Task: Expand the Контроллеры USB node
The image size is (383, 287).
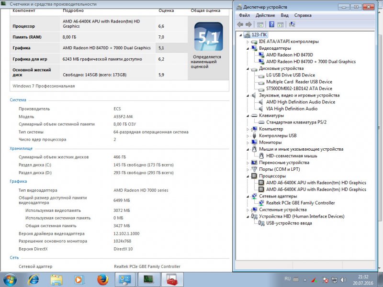Action: click(x=248, y=135)
